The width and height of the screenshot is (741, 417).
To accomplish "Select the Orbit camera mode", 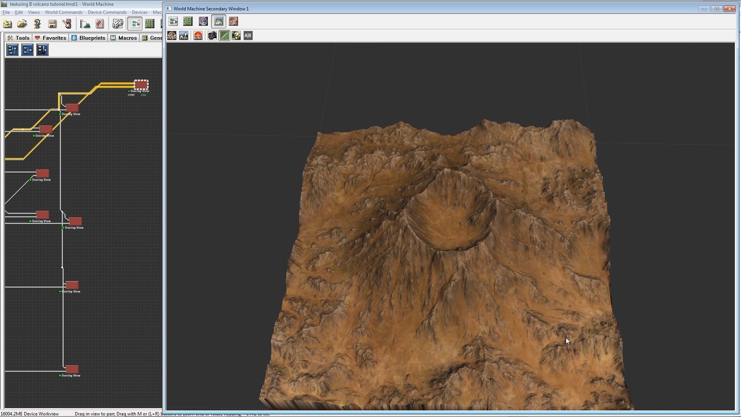I will 172,36.
